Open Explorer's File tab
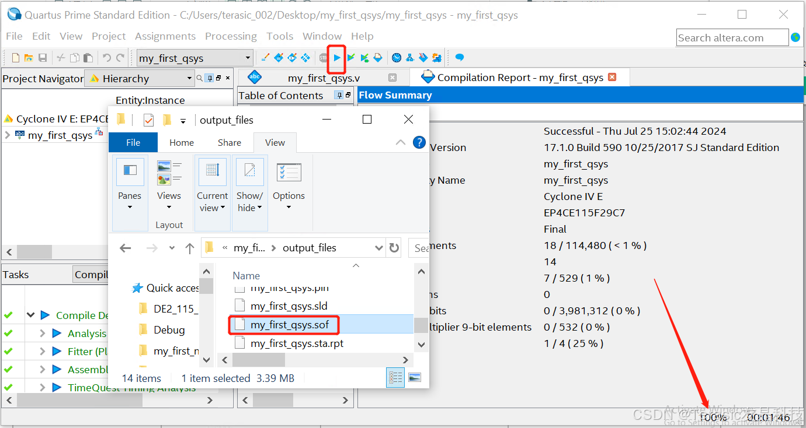 tap(133, 142)
